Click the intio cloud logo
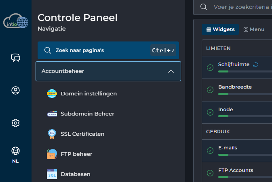The height and width of the screenshot is (182, 272). (x=15, y=21)
